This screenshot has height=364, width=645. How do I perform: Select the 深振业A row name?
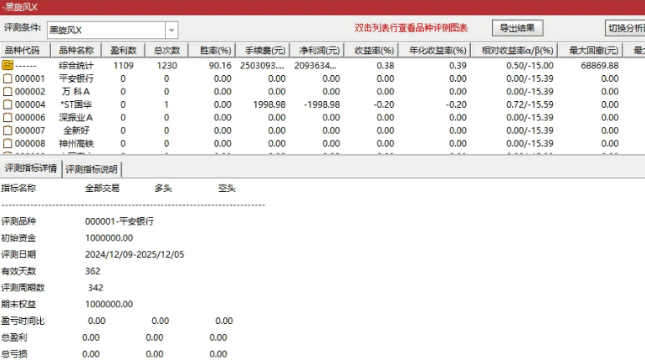tap(76, 118)
